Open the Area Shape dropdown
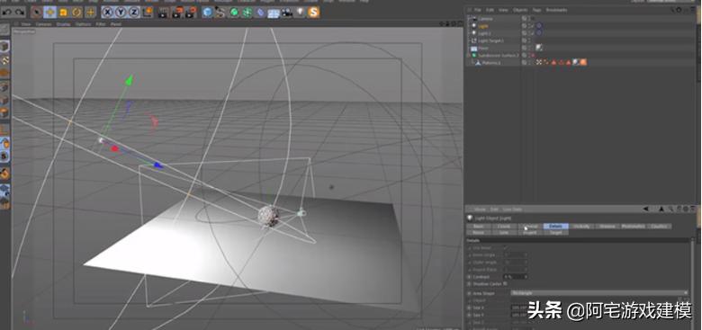This screenshot has height=330, width=702. (x=599, y=293)
